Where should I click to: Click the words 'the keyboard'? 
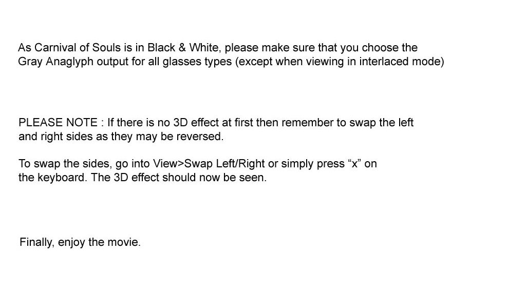click(x=51, y=178)
